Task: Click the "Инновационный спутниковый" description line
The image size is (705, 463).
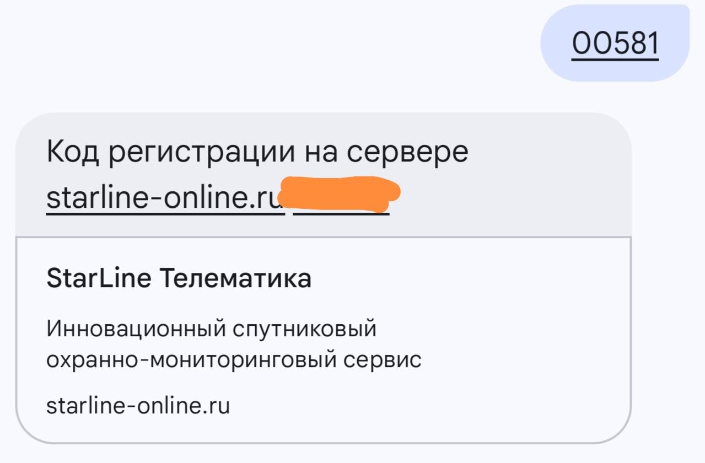Action: tap(212, 329)
